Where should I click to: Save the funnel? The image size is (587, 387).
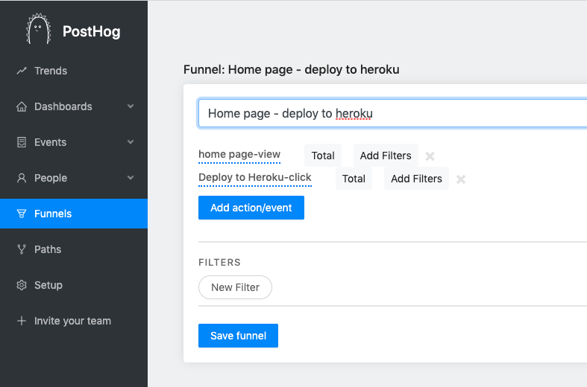238,336
